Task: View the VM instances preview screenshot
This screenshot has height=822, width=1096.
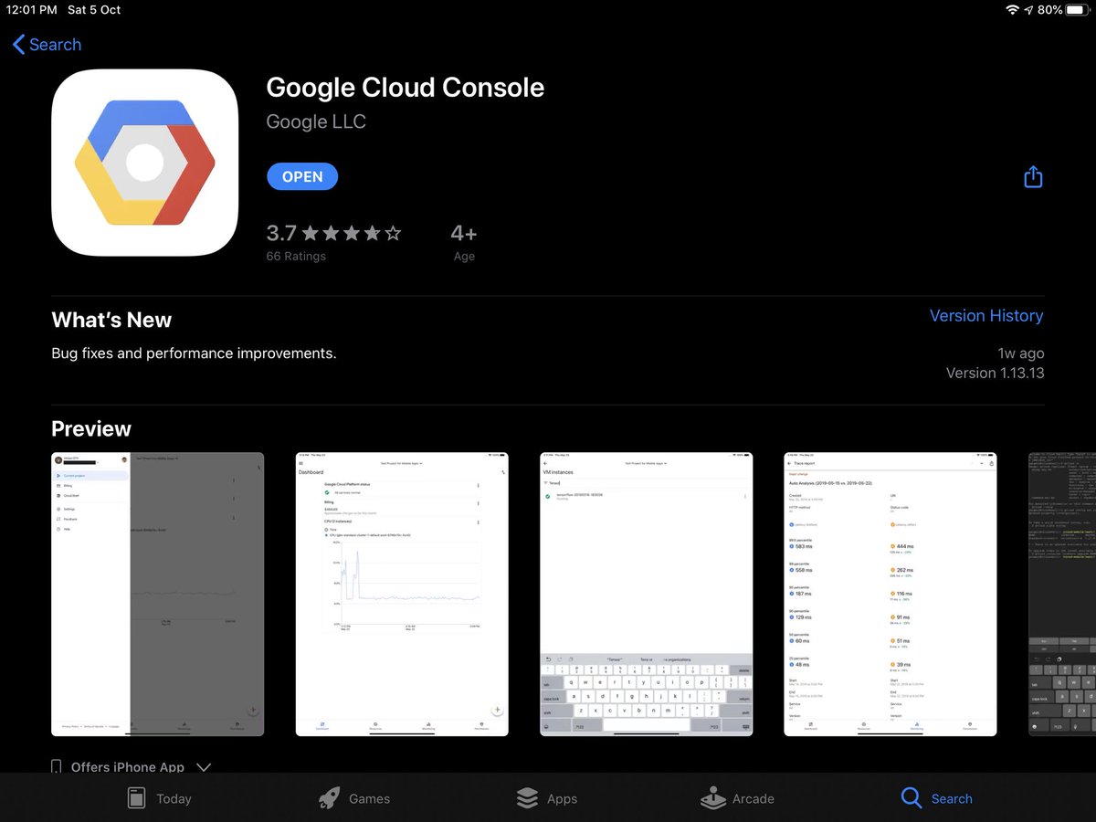Action: pyautogui.click(x=647, y=594)
